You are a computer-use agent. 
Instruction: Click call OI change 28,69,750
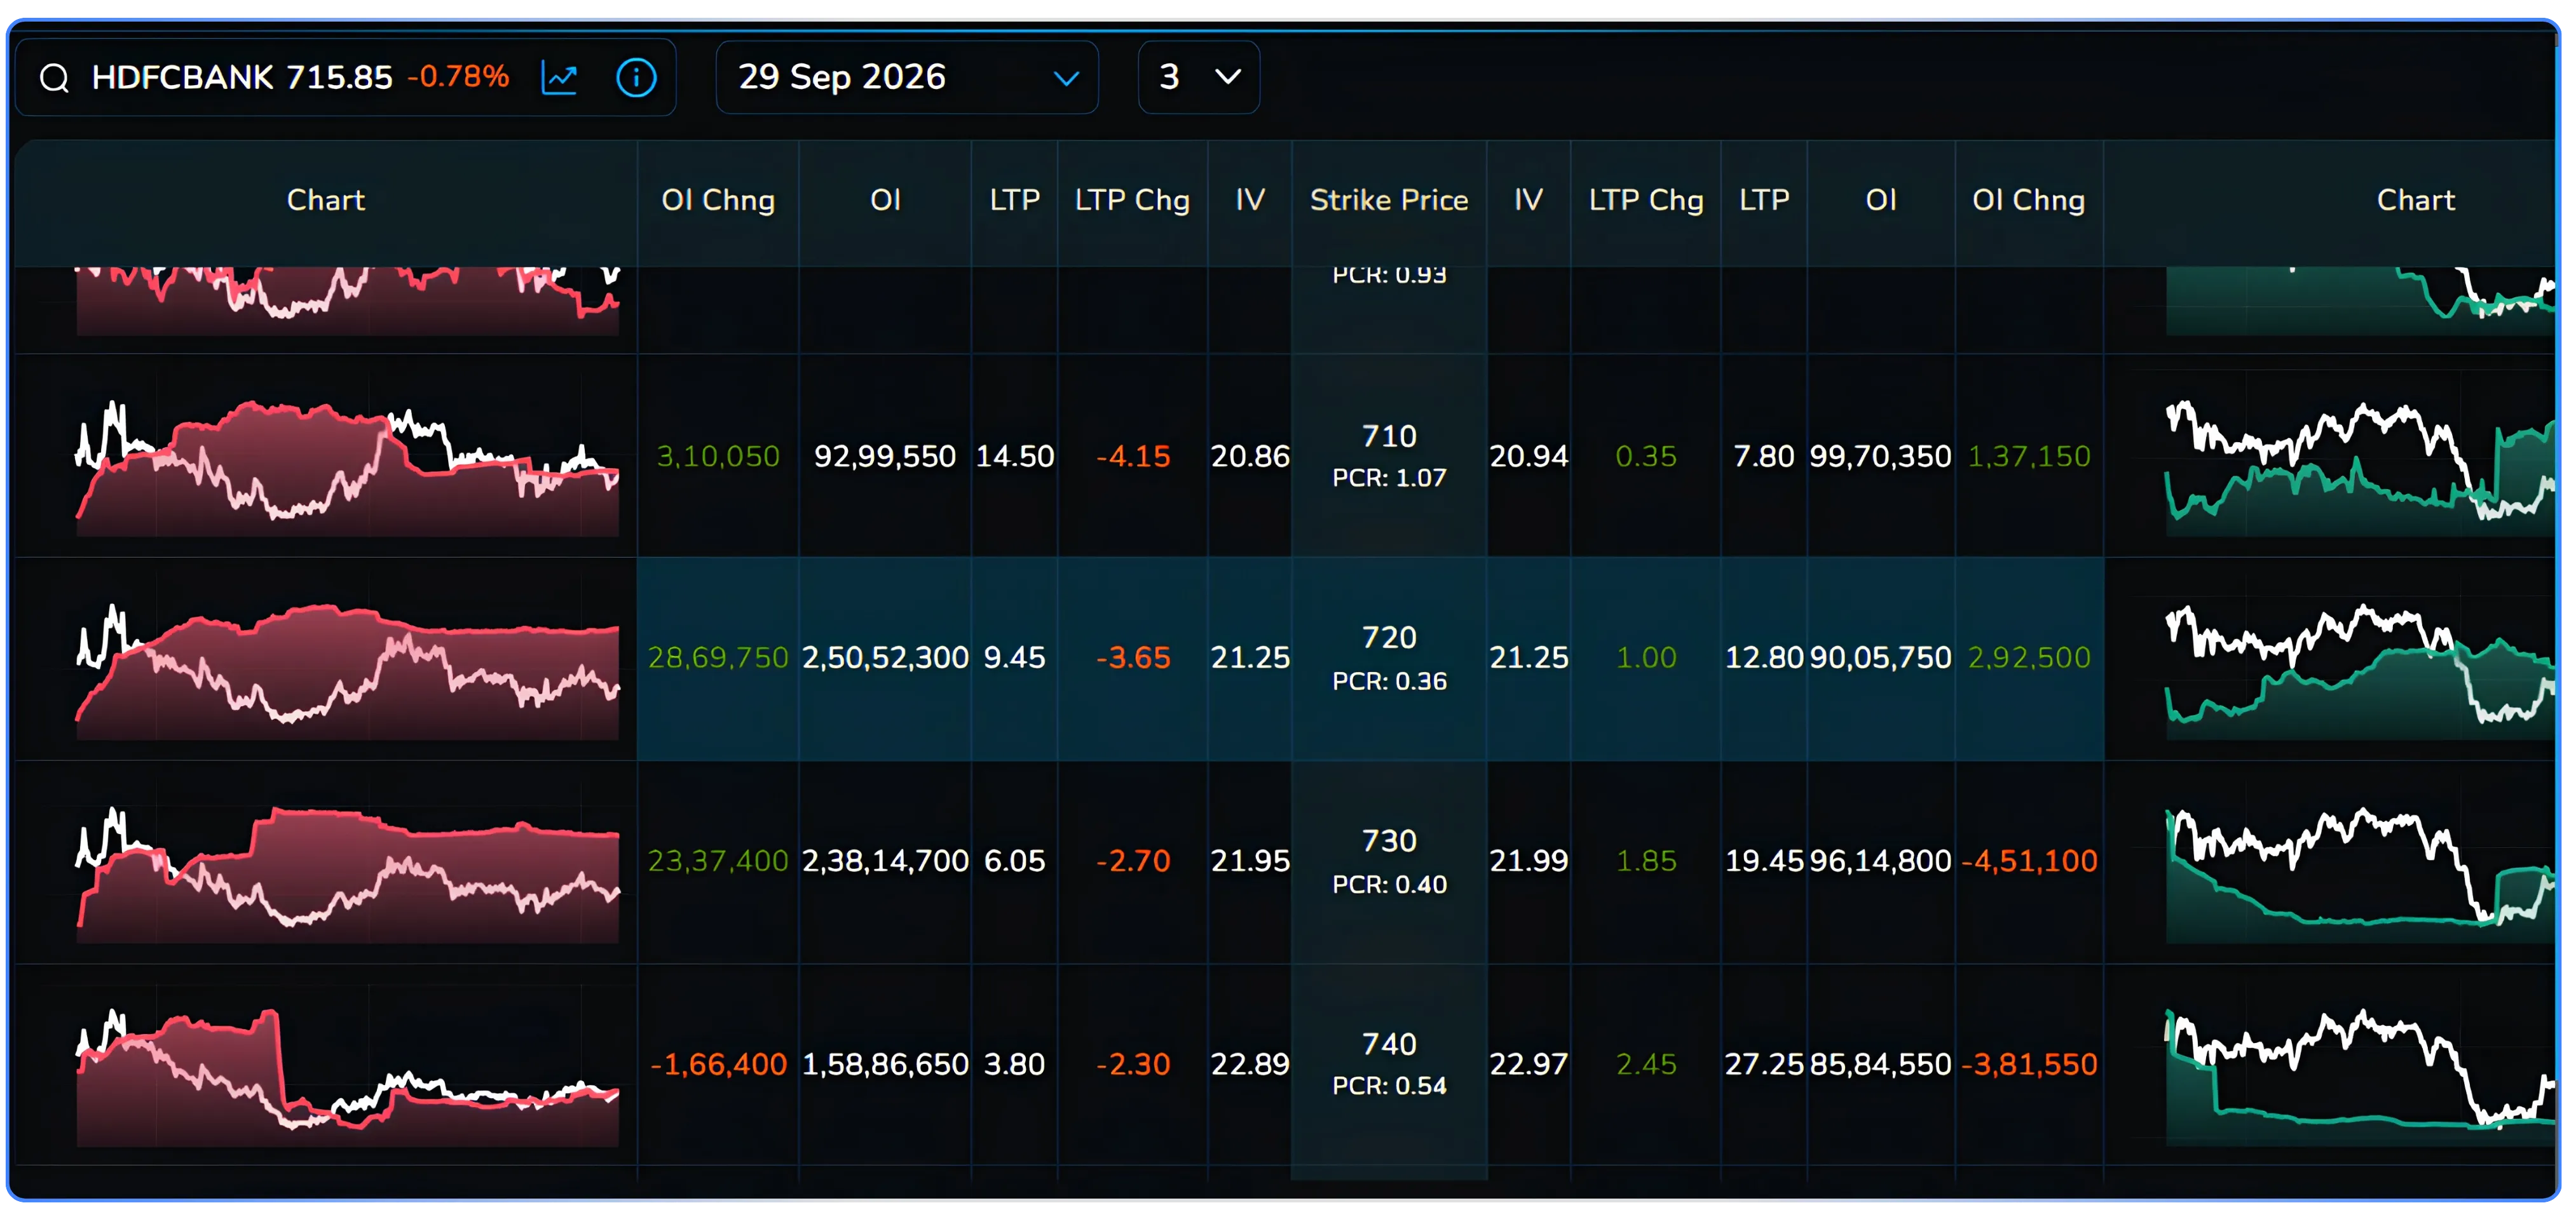[718, 657]
